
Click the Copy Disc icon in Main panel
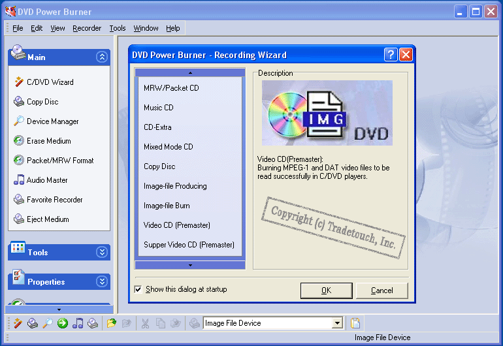18,102
